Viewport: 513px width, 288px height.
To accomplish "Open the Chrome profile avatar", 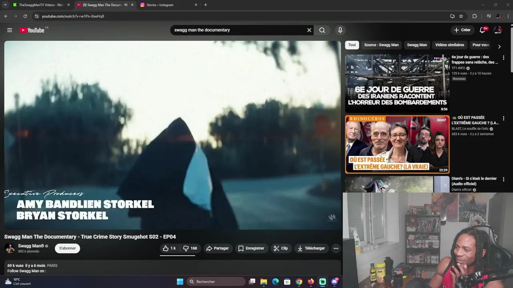I will point(499,16).
